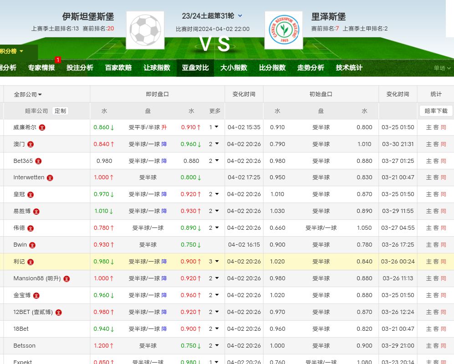This screenshot has width=454, height=364.
Task: Open the 全部公司 company filter dropdown
Action: coord(28,95)
